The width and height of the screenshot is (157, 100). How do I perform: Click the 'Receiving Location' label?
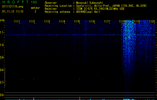click(x=58, y=6)
